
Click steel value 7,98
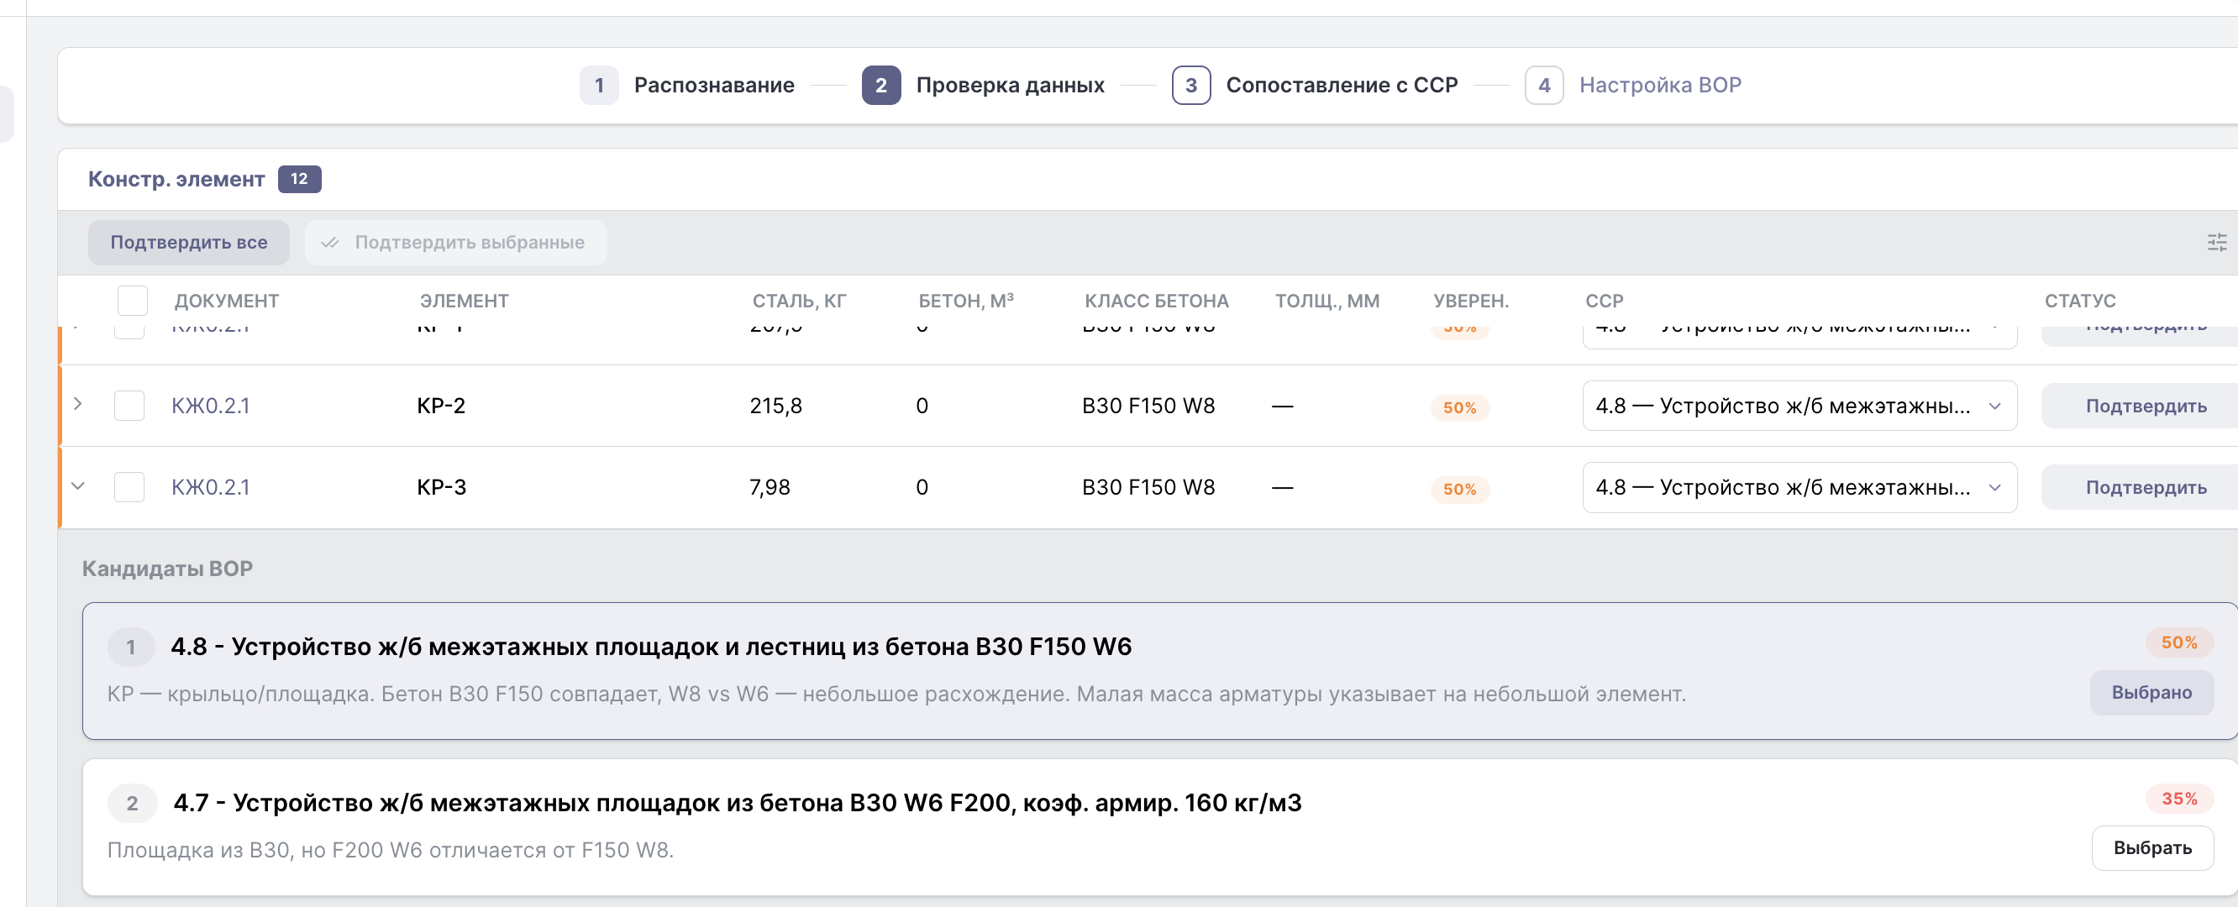pos(770,487)
